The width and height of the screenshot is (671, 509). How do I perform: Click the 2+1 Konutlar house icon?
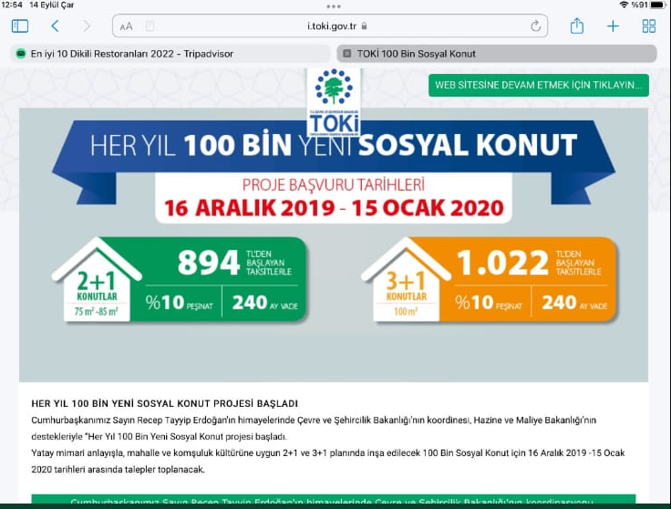tap(97, 279)
